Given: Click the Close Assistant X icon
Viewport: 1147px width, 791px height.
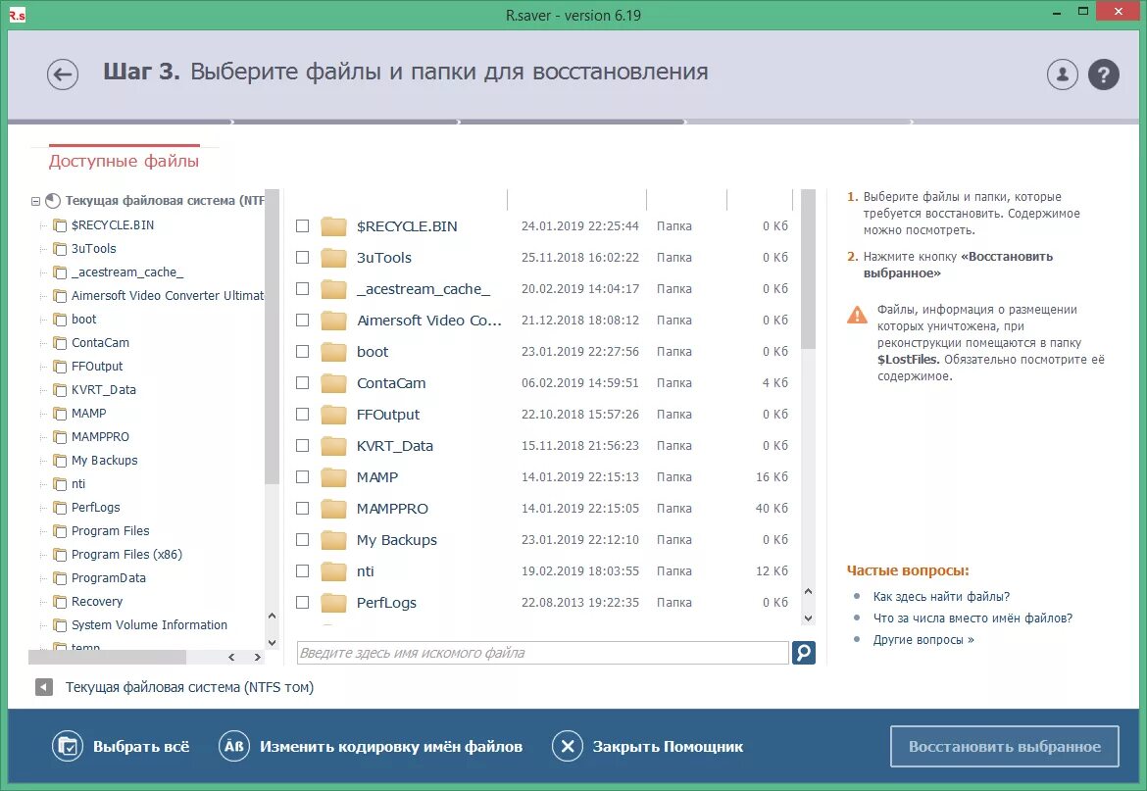Looking at the screenshot, I should [568, 747].
